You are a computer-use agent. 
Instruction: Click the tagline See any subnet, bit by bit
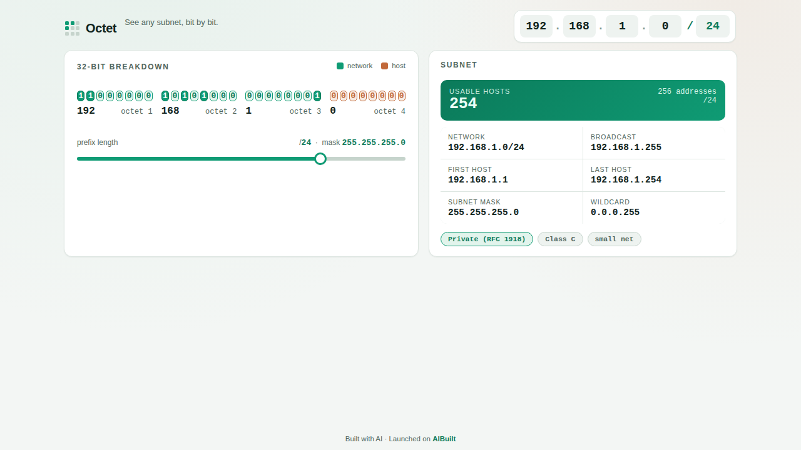171,22
